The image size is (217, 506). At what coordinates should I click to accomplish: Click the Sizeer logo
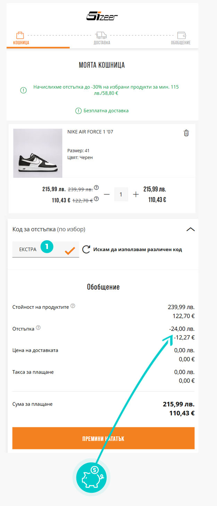click(102, 16)
